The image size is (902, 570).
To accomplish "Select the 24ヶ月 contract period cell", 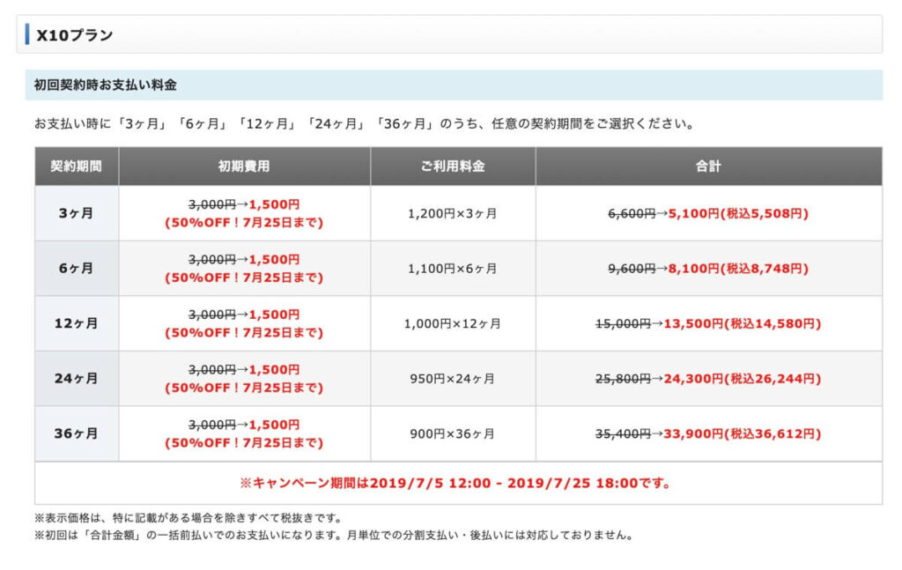I will click(x=77, y=379).
